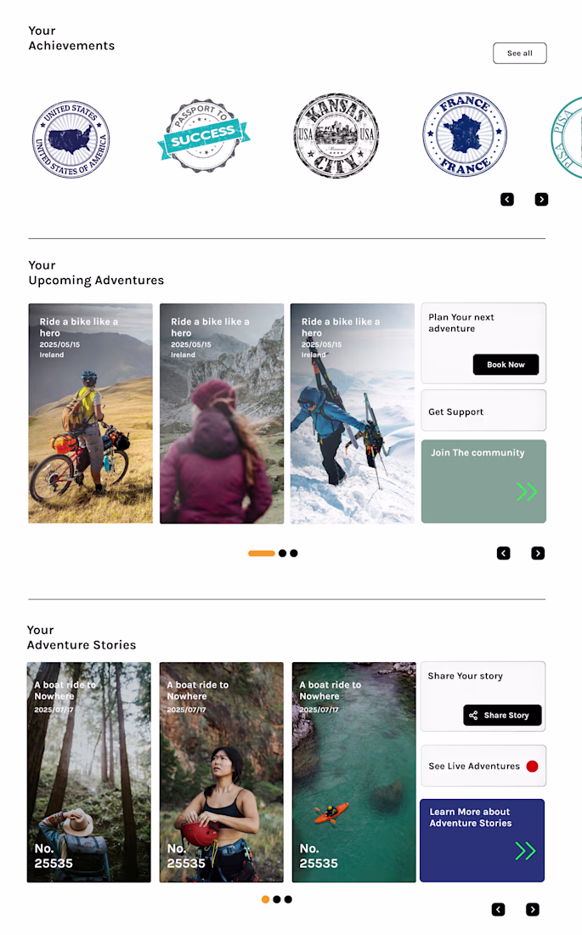The width and height of the screenshot is (582, 935).
Task: Click the See all achievements button
Action: click(520, 53)
